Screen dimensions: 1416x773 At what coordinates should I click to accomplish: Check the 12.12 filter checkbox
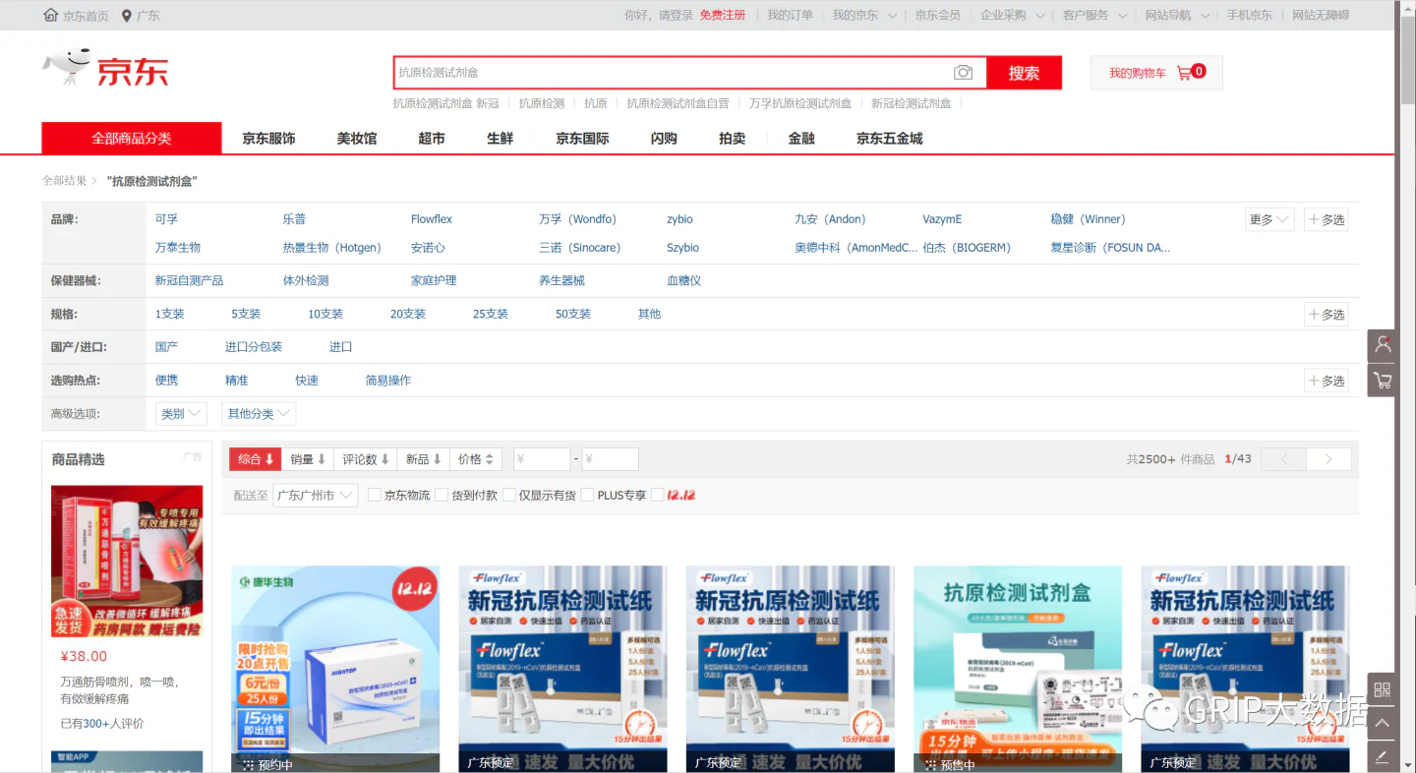click(x=658, y=495)
